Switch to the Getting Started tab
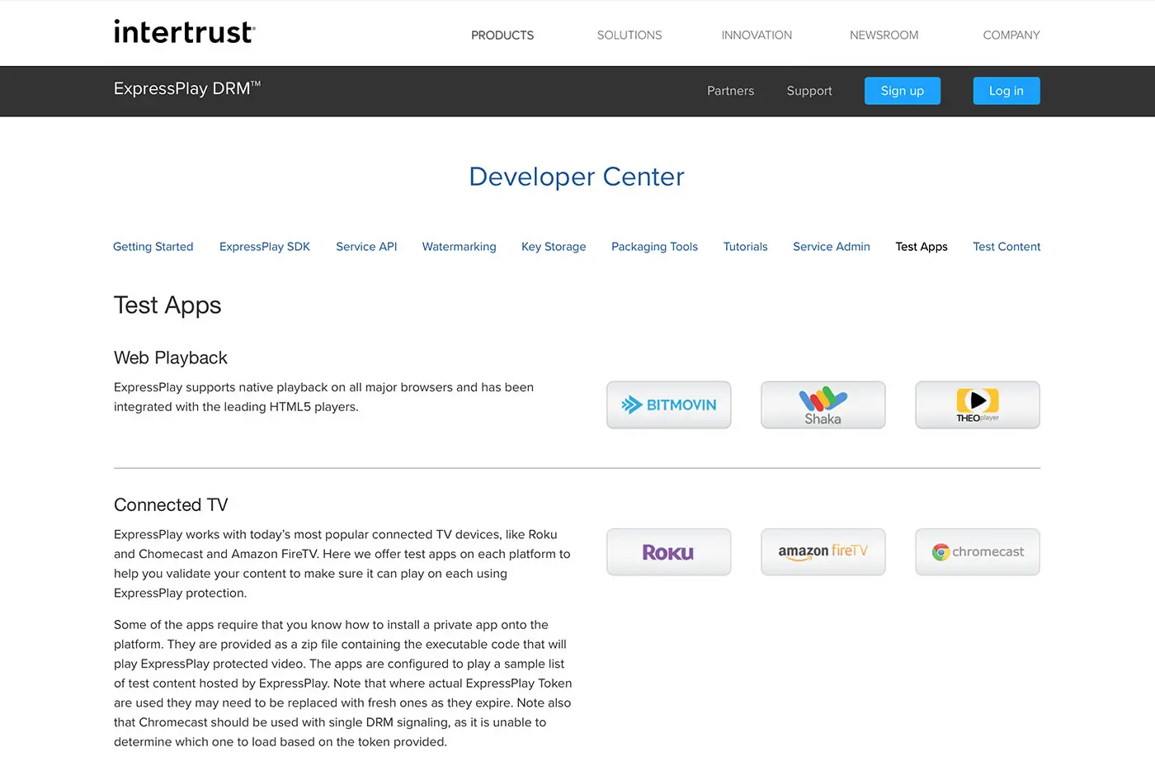Viewport: 1155px width, 771px height. pos(153,247)
